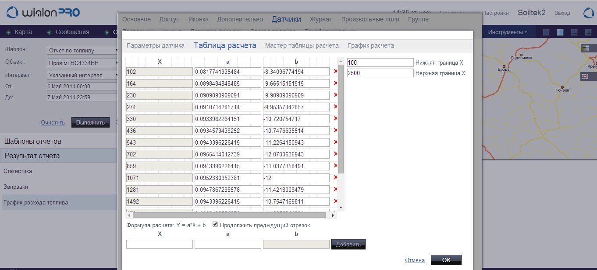This screenshot has height=270, width=597.
Task: Click the Нижняя граница X input field
Action: [x=380, y=63]
